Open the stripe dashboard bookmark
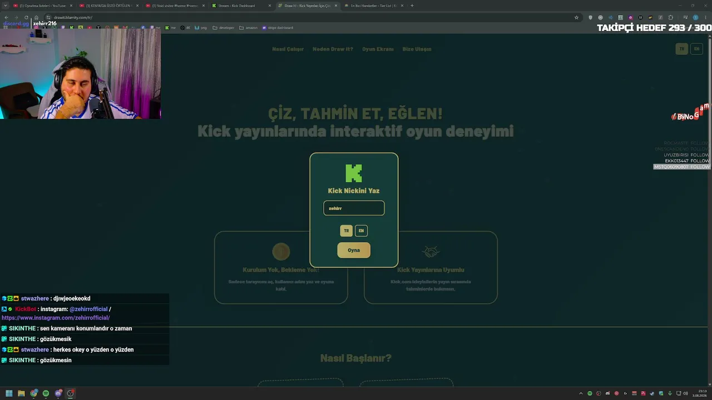The width and height of the screenshot is (712, 400). (x=278, y=28)
